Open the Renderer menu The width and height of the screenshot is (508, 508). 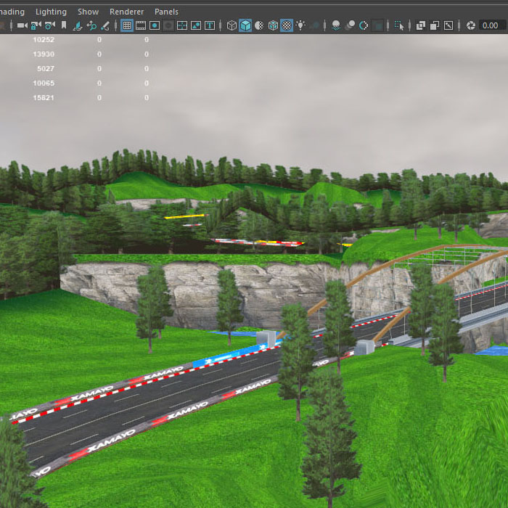coord(126,12)
